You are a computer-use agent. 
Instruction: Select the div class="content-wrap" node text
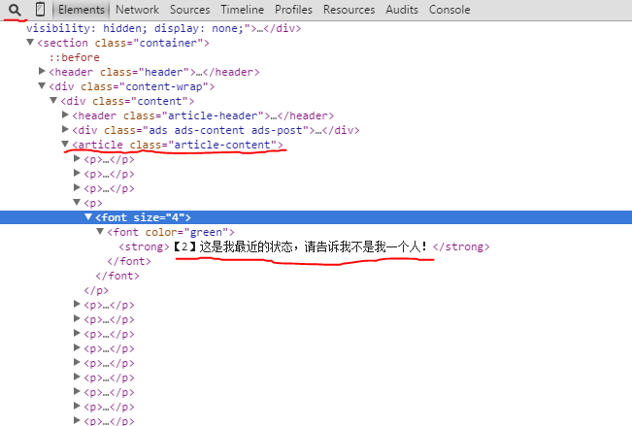pyautogui.click(x=132, y=86)
